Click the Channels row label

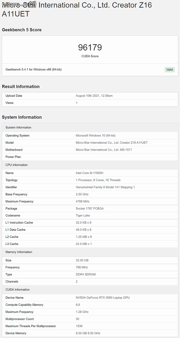(12, 282)
